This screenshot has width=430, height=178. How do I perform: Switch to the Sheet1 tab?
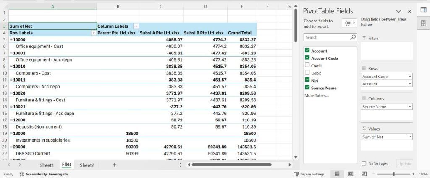(x=47, y=165)
